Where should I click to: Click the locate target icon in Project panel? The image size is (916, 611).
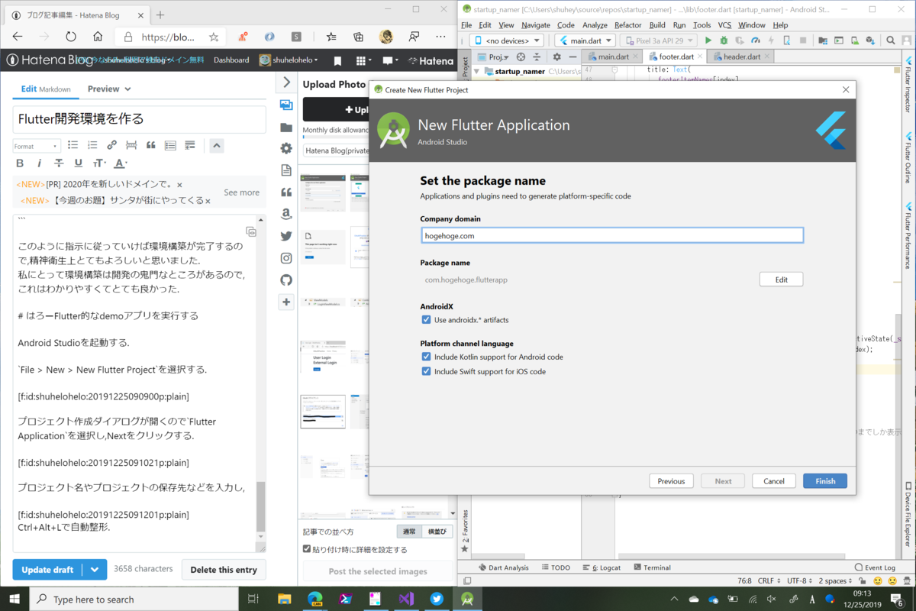click(x=521, y=57)
